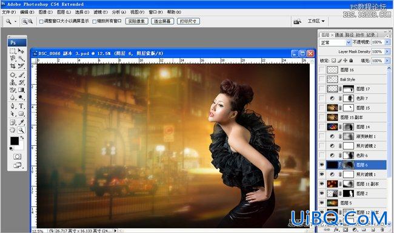Select the Gradient tool
This screenshot has height=233, width=394.
(x=21, y=90)
